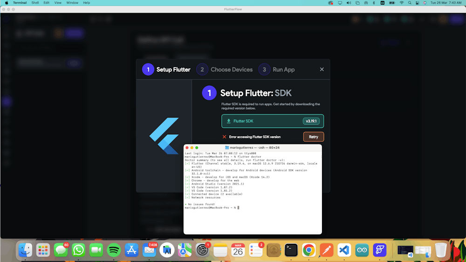466x262 pixels.
Task: Open the View menu
Action: (58, 3)
